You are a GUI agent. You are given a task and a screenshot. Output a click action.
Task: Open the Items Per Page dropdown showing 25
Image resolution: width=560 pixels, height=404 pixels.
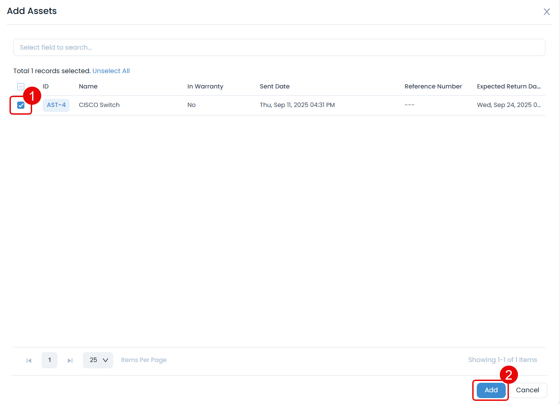98,360
